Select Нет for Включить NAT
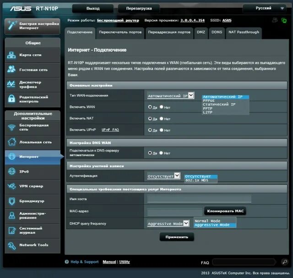 tap(162, 119)
